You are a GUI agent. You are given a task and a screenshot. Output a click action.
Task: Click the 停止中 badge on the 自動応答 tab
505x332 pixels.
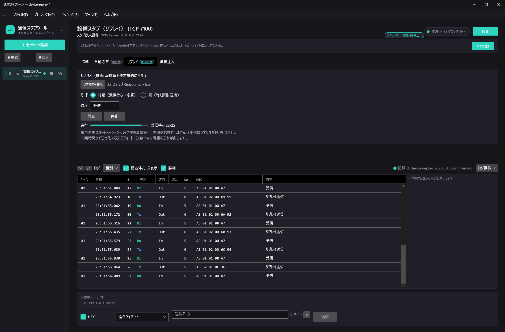(x=116, y=62)
